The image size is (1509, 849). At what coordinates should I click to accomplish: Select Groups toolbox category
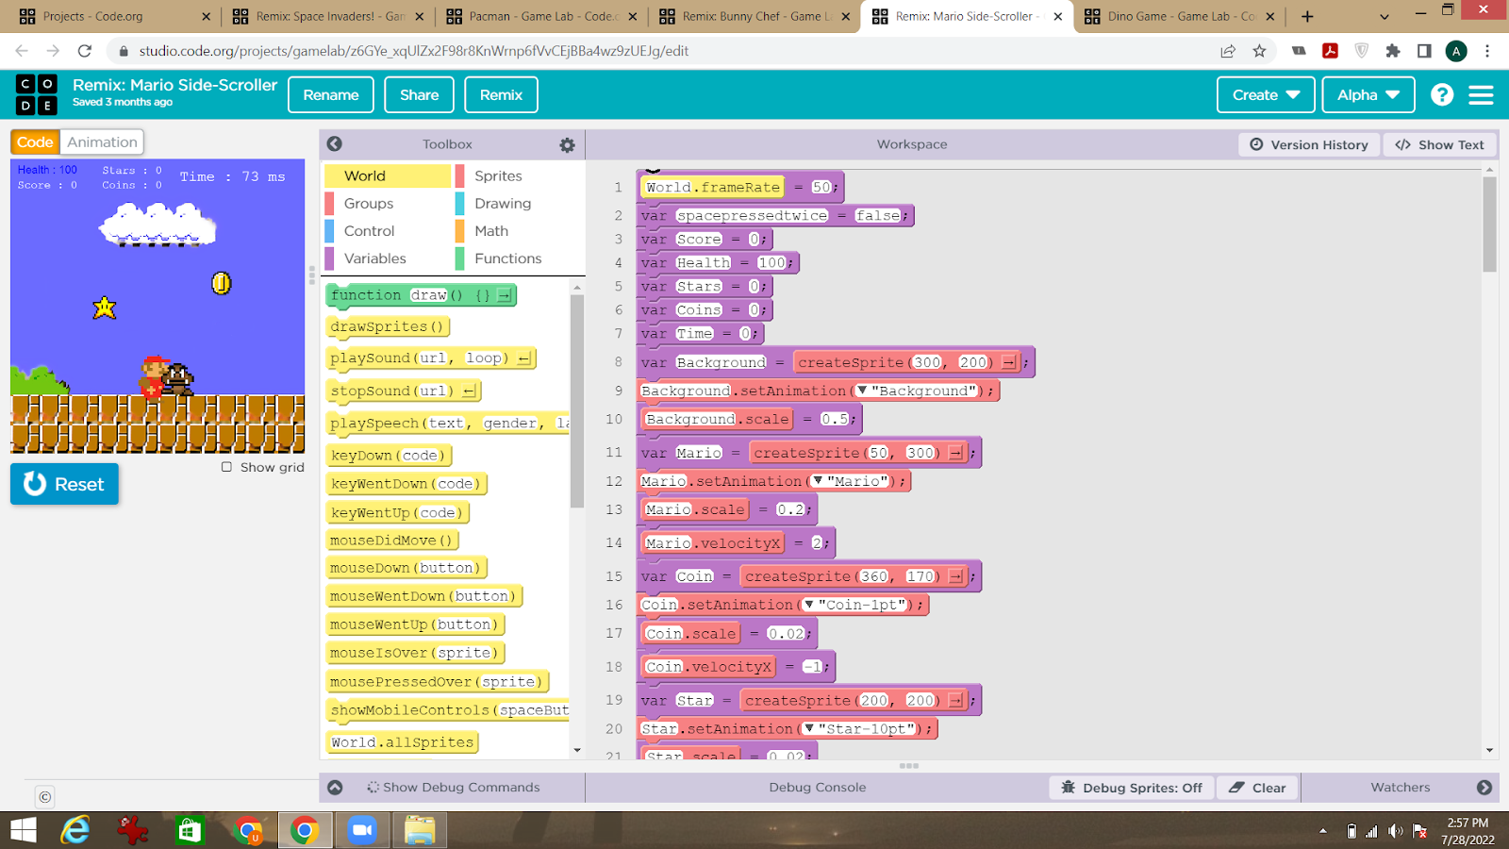pyautogui.click(x=387, y=203)
